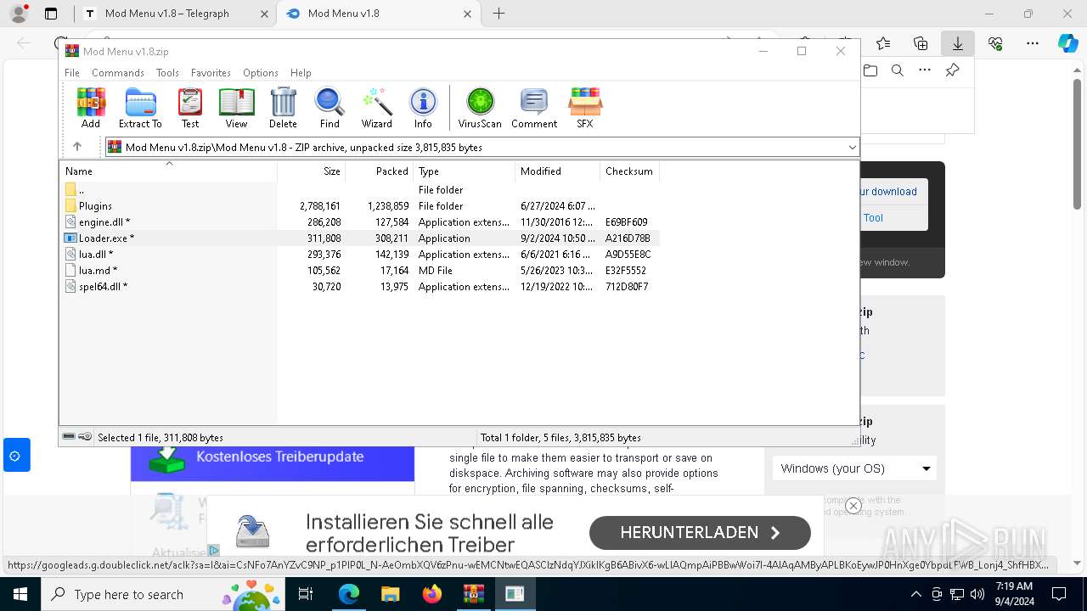This screenshot has height=611, width=1087.
Task: Open Edge Collections icon
Action: tap(921, 43)
